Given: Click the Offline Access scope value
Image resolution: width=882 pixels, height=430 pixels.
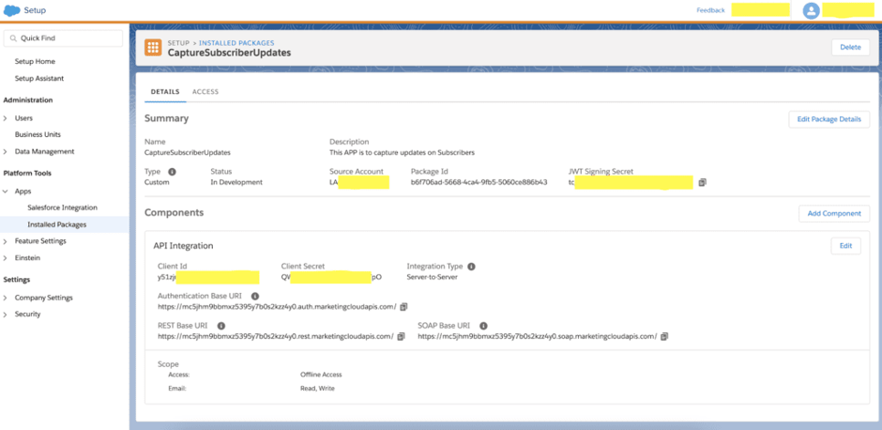Looking at the screenshot, I should 321,375.
